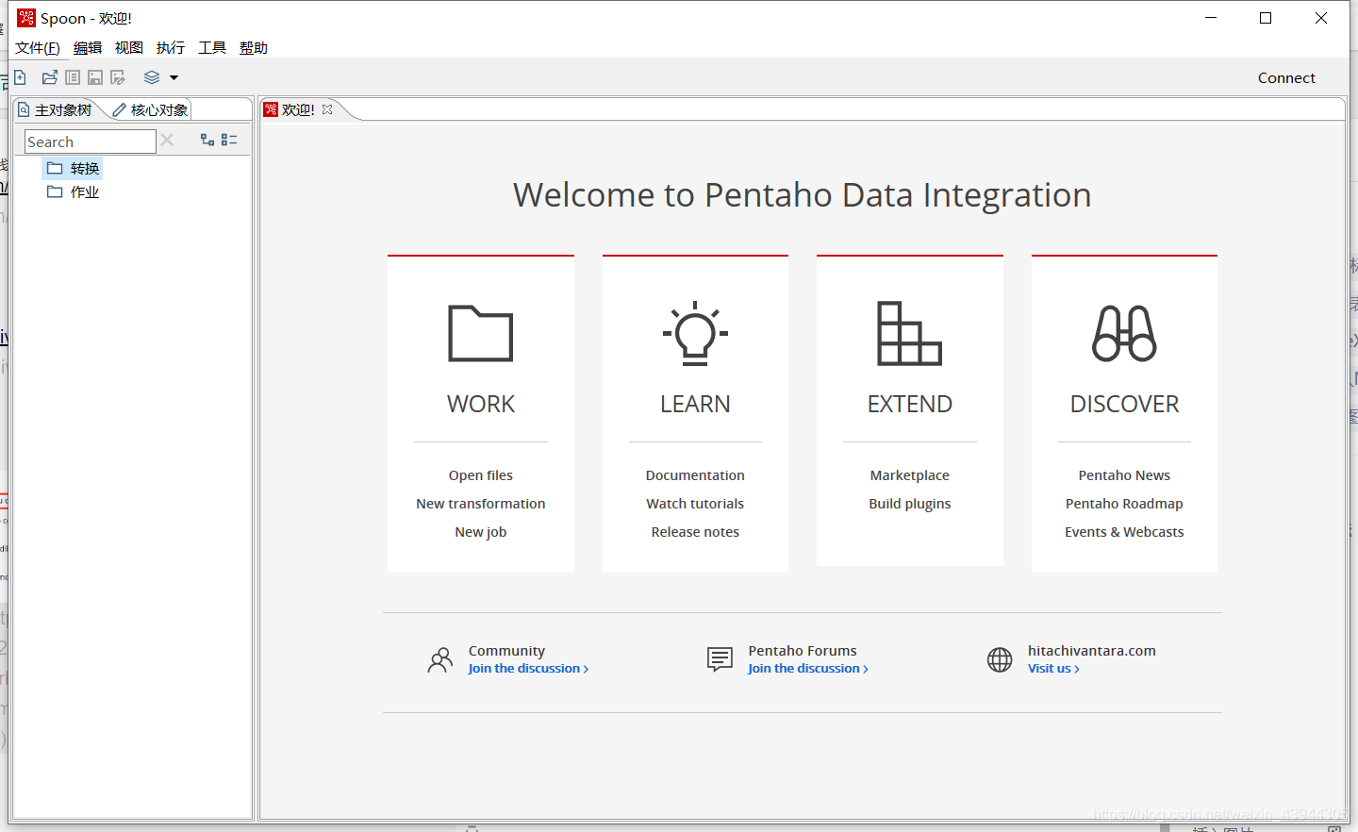Open the 视图 menu
Image resolution: width=1358 pixels, height=832 pixels.
129,48
